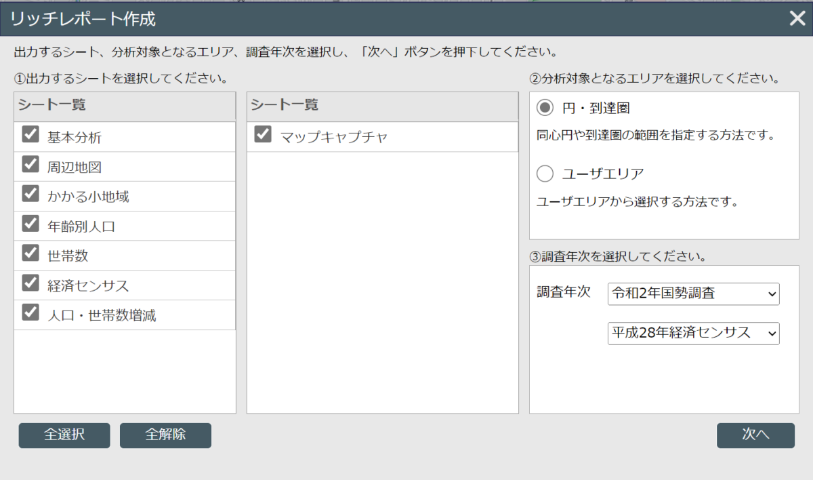The height and width of the screenshot is (480, 813).
Task: Close the リッチレポート作成 dialog with X
Action: [797, 18]
